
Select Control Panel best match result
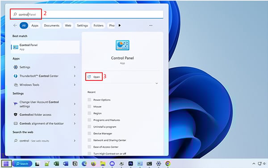[45, 47]
